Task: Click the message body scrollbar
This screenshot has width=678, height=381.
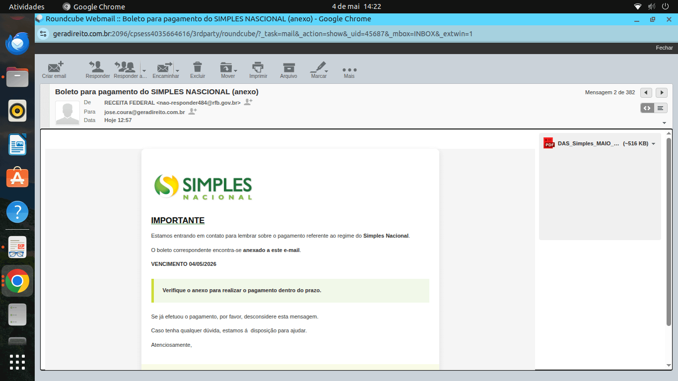Action: pos(669,232)
